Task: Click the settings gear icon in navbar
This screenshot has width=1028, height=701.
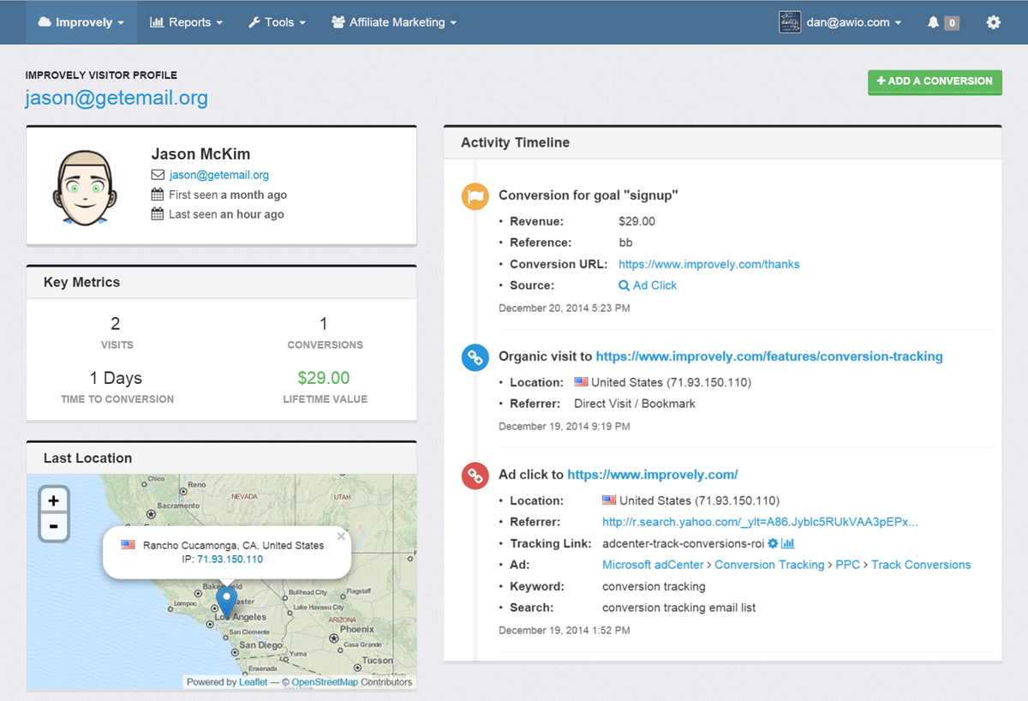Action: [x=993, y=22]
